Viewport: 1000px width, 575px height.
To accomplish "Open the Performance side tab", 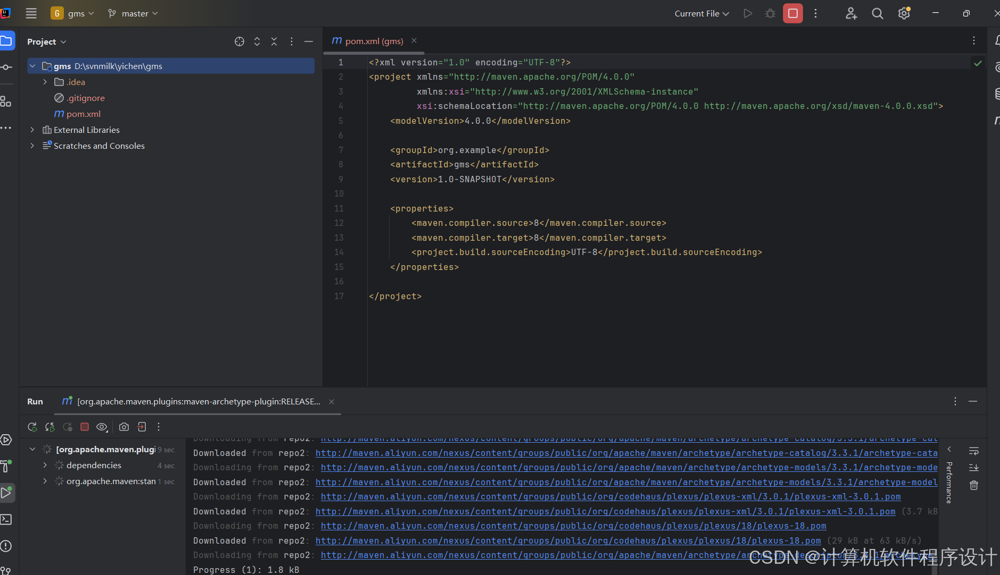I will 948,483.
